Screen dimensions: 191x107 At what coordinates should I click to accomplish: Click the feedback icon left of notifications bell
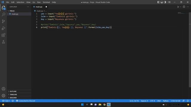(184, 101)
